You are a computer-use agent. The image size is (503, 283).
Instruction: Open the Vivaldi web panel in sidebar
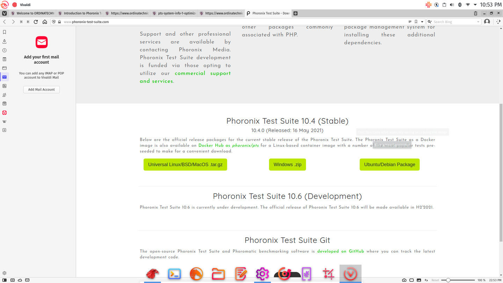click(x=5, y=113)
